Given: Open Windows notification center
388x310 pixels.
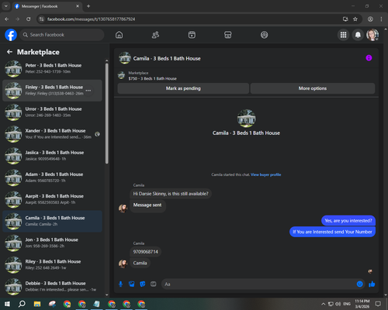Looking at the screenshot, I should (378, 304).
